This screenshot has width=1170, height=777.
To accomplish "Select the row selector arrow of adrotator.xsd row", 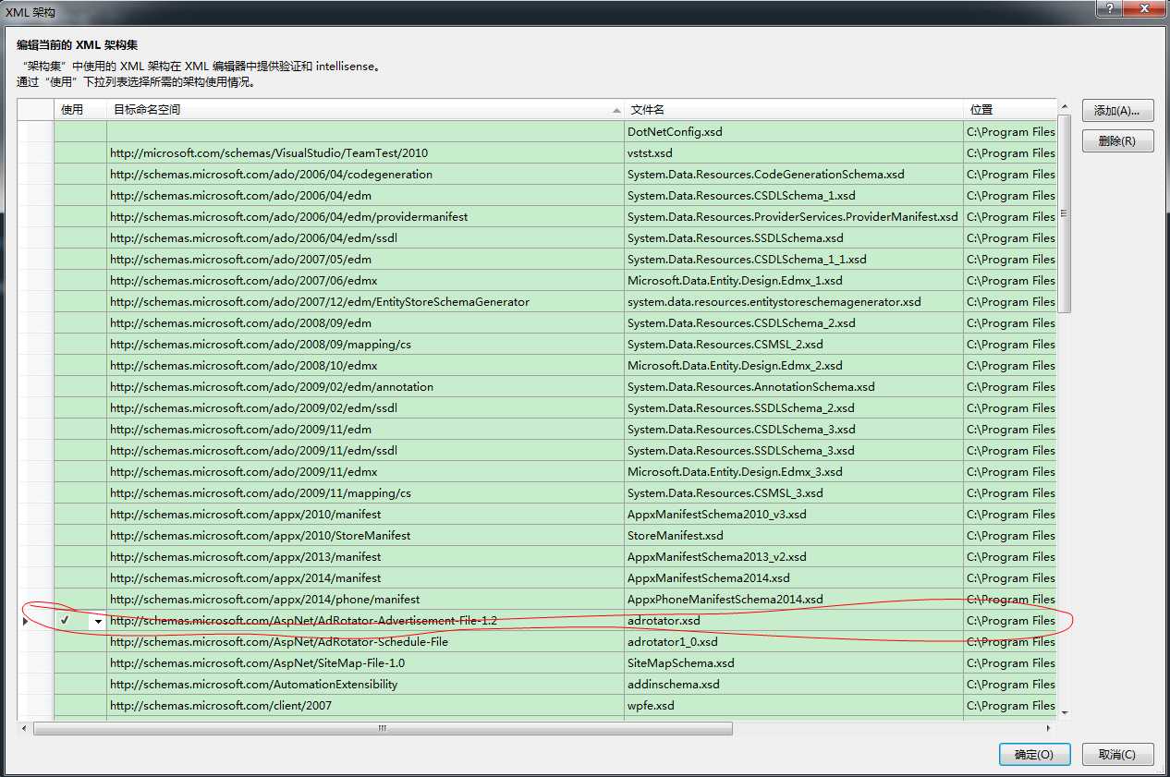I will pos(25,621).
